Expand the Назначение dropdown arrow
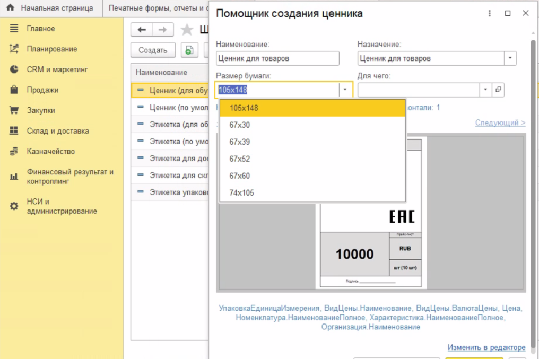This screenshot has height=359, width=539. (x=510, y=58)
